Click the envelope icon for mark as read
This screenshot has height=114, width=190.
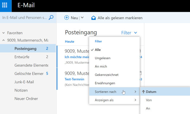tap(94, 18)
